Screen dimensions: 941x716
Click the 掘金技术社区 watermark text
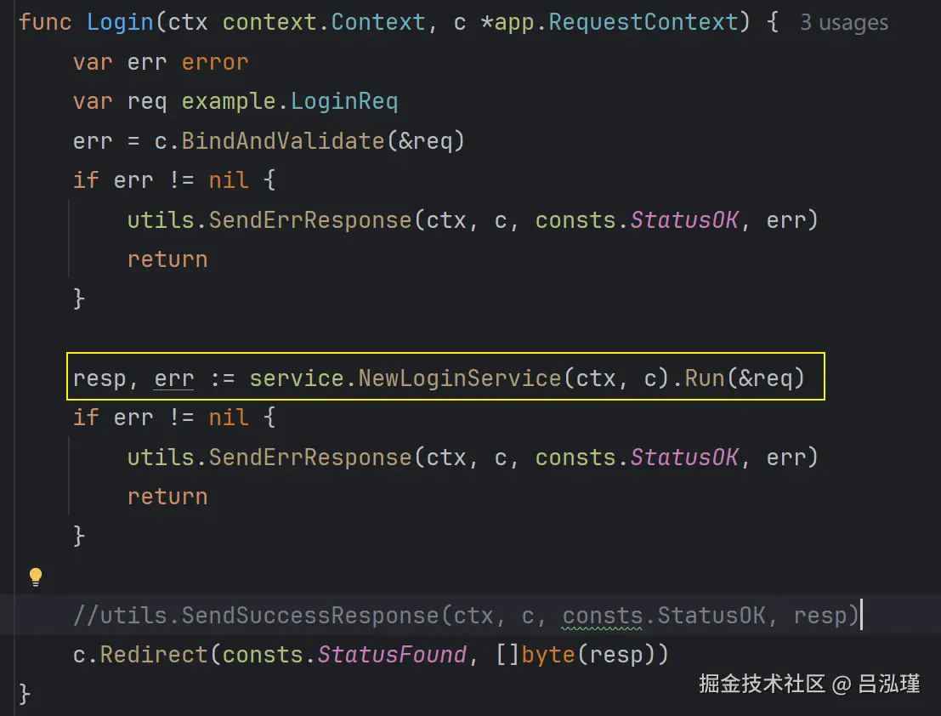click(x=762, y=684)
